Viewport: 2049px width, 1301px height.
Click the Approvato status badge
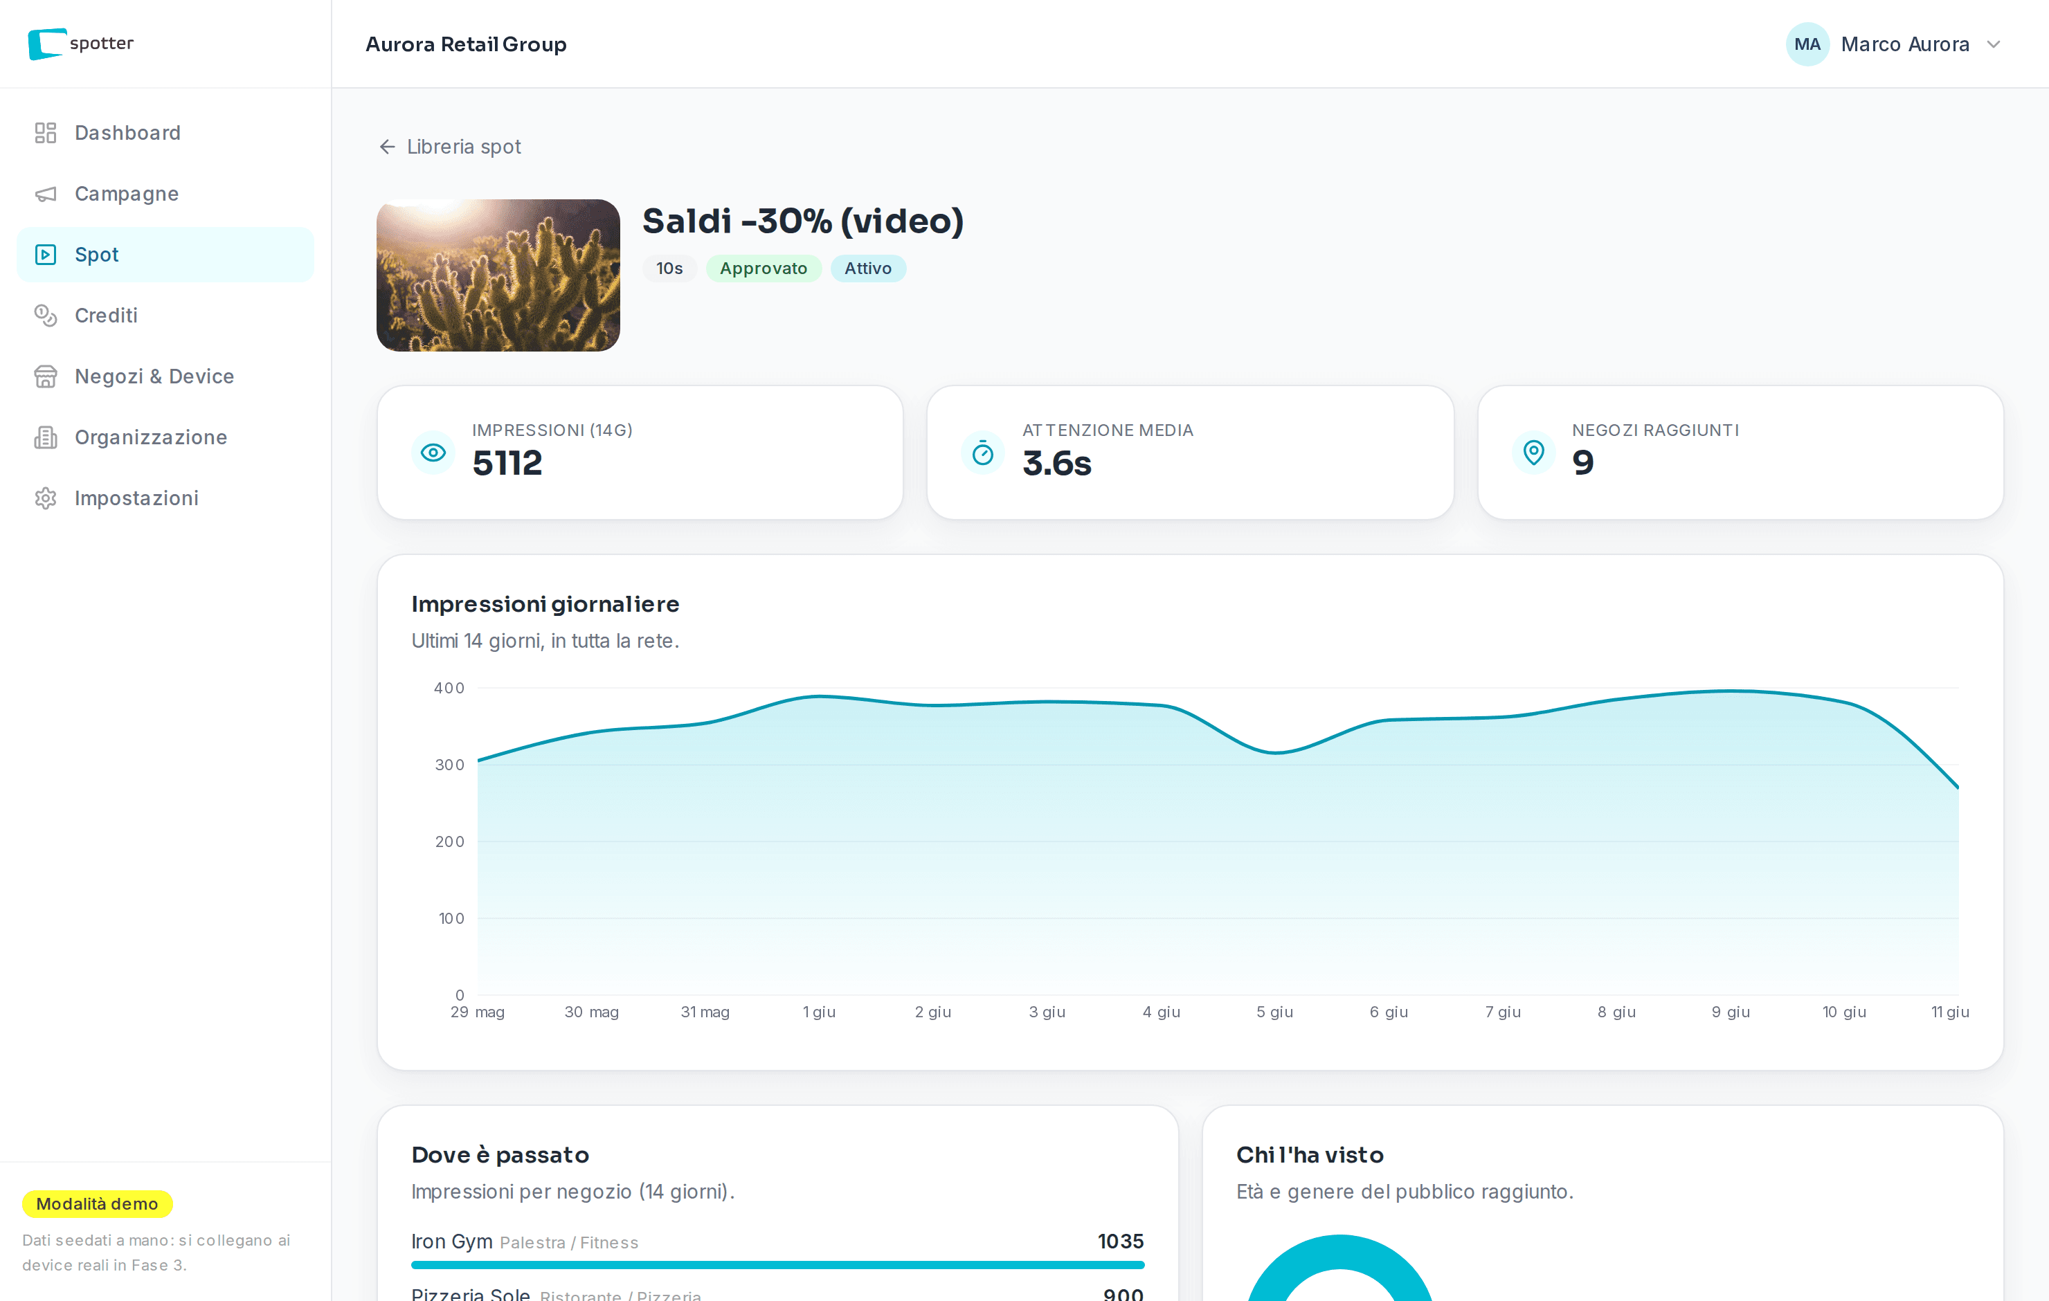pos(764,268)
